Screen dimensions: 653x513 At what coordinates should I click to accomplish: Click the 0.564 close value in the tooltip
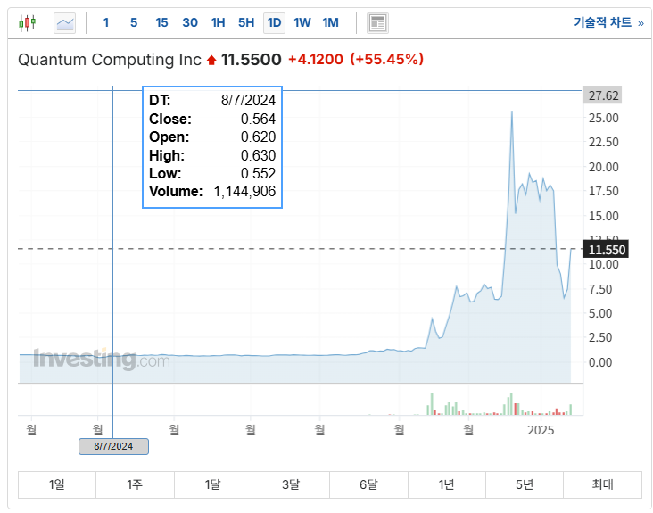pos(258,119)
